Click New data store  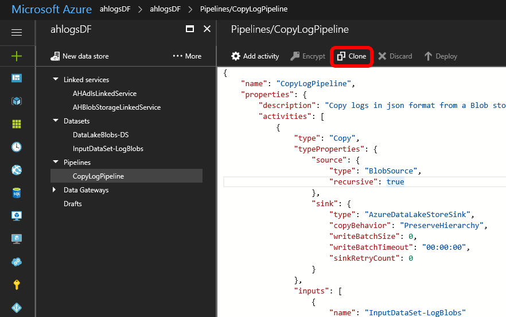pyautogui.click(x=79, y=56)
